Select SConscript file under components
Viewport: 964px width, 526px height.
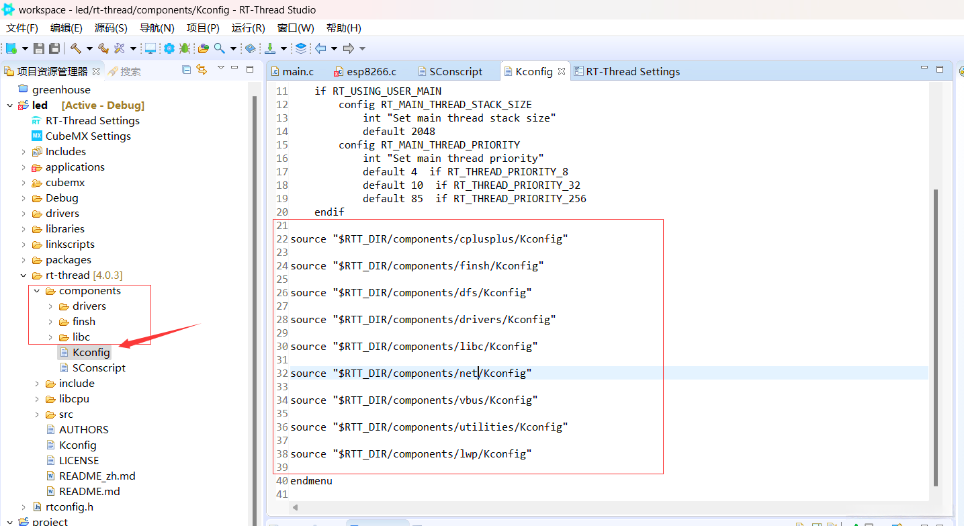point(92,368)
